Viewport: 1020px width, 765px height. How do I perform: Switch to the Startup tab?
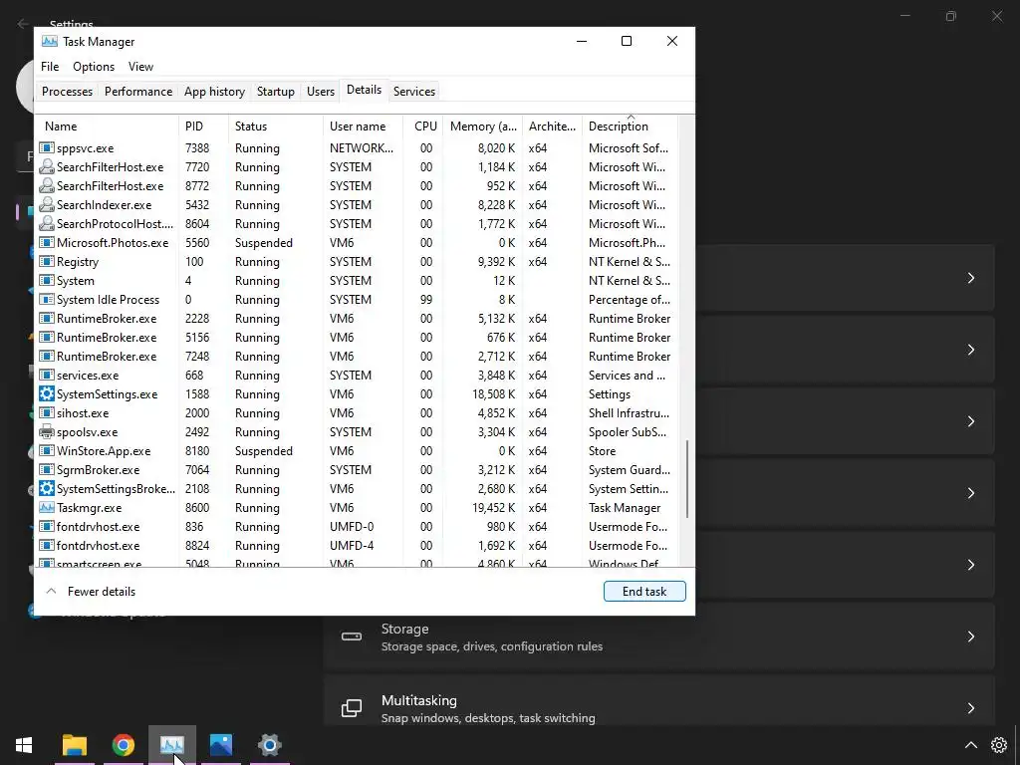(x=276, y=91)
